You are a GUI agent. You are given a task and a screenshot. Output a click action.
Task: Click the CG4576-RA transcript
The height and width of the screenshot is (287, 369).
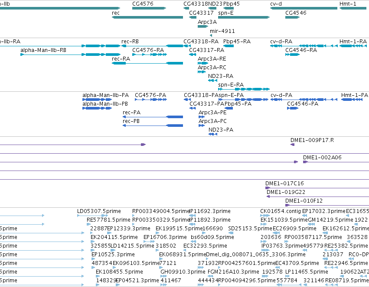click(x=150, y=55)
